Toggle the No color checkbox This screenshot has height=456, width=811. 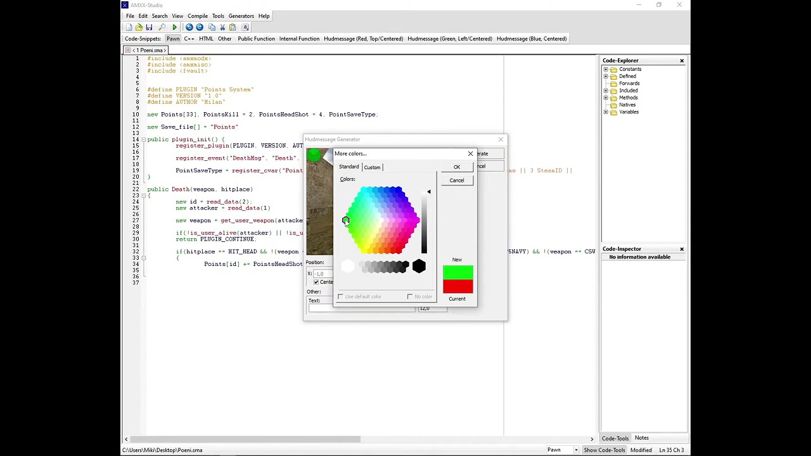410,296
